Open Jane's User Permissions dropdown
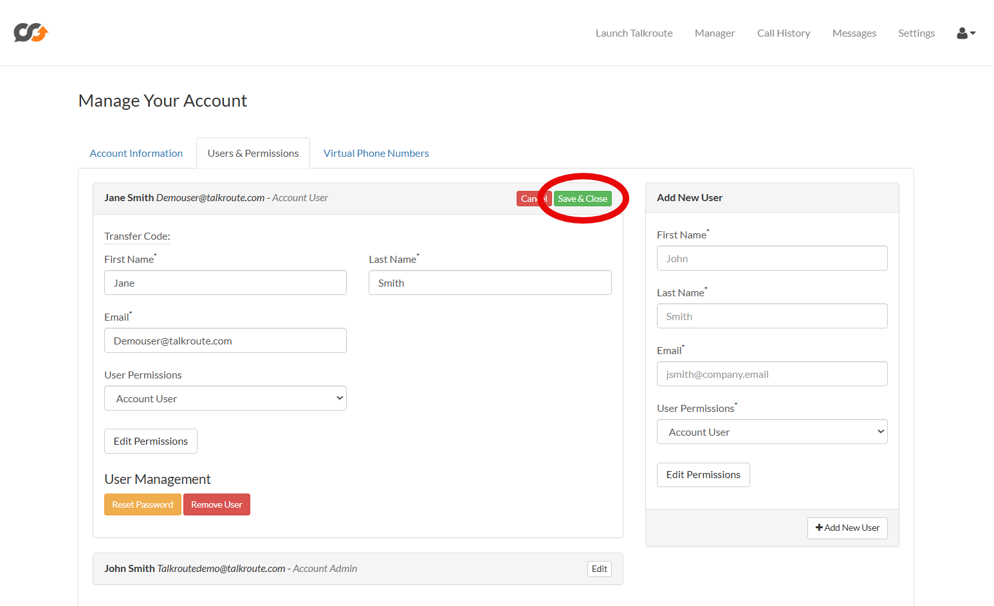 225,398
